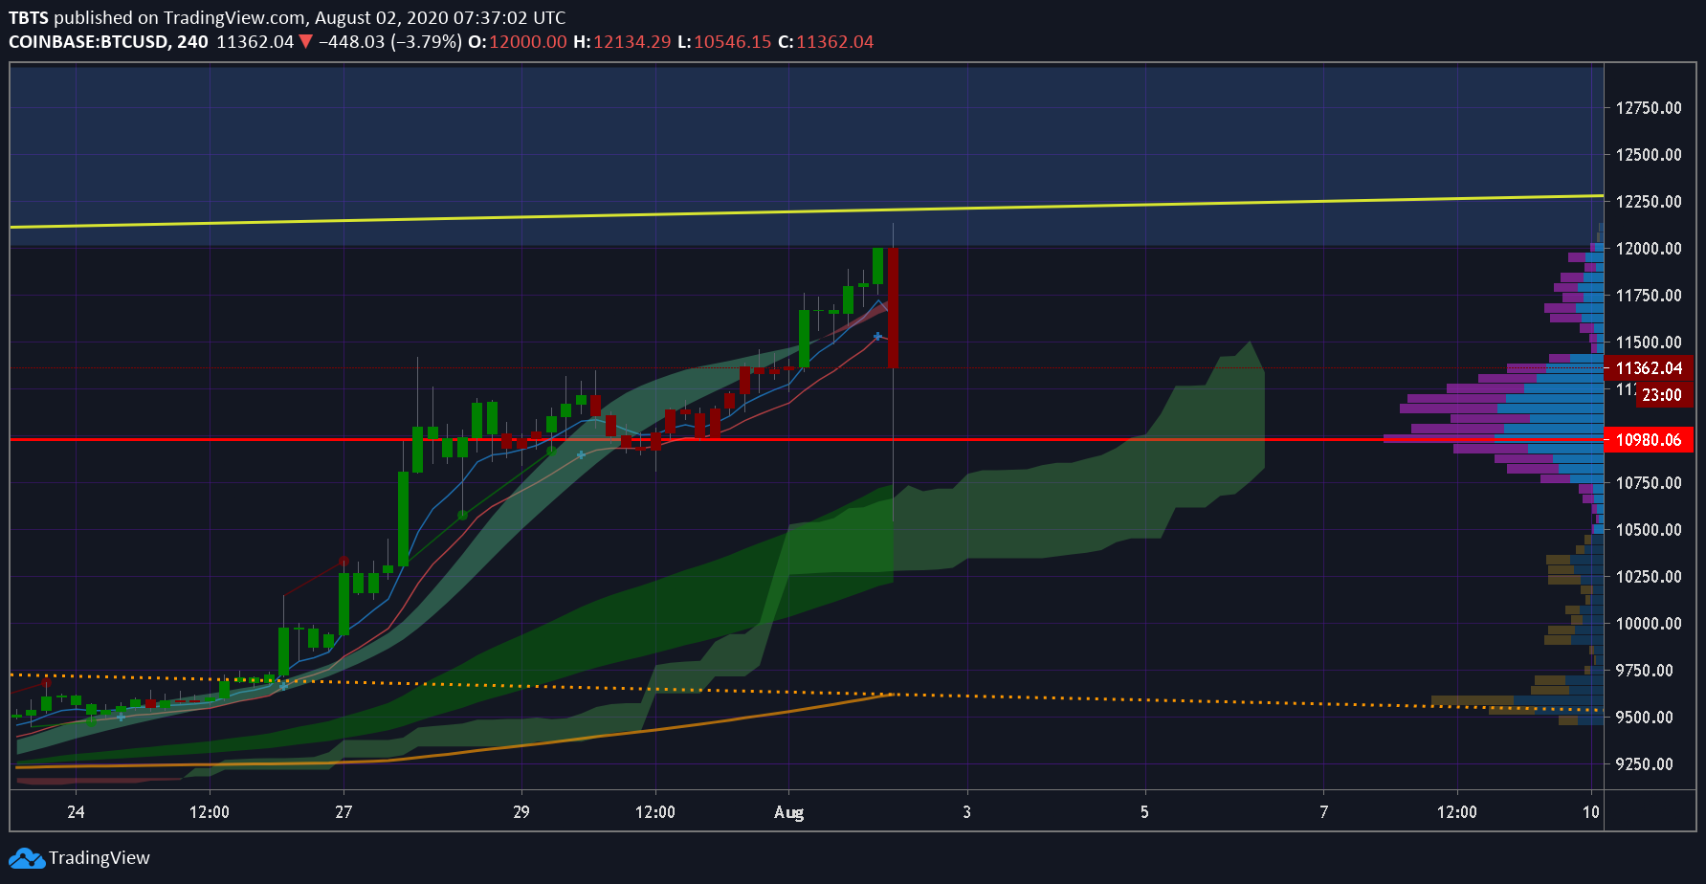
Task: Click the 9750.00 price axis label
Action: point(1645,671)
